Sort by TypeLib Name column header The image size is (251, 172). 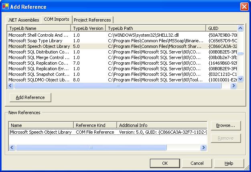39,28
